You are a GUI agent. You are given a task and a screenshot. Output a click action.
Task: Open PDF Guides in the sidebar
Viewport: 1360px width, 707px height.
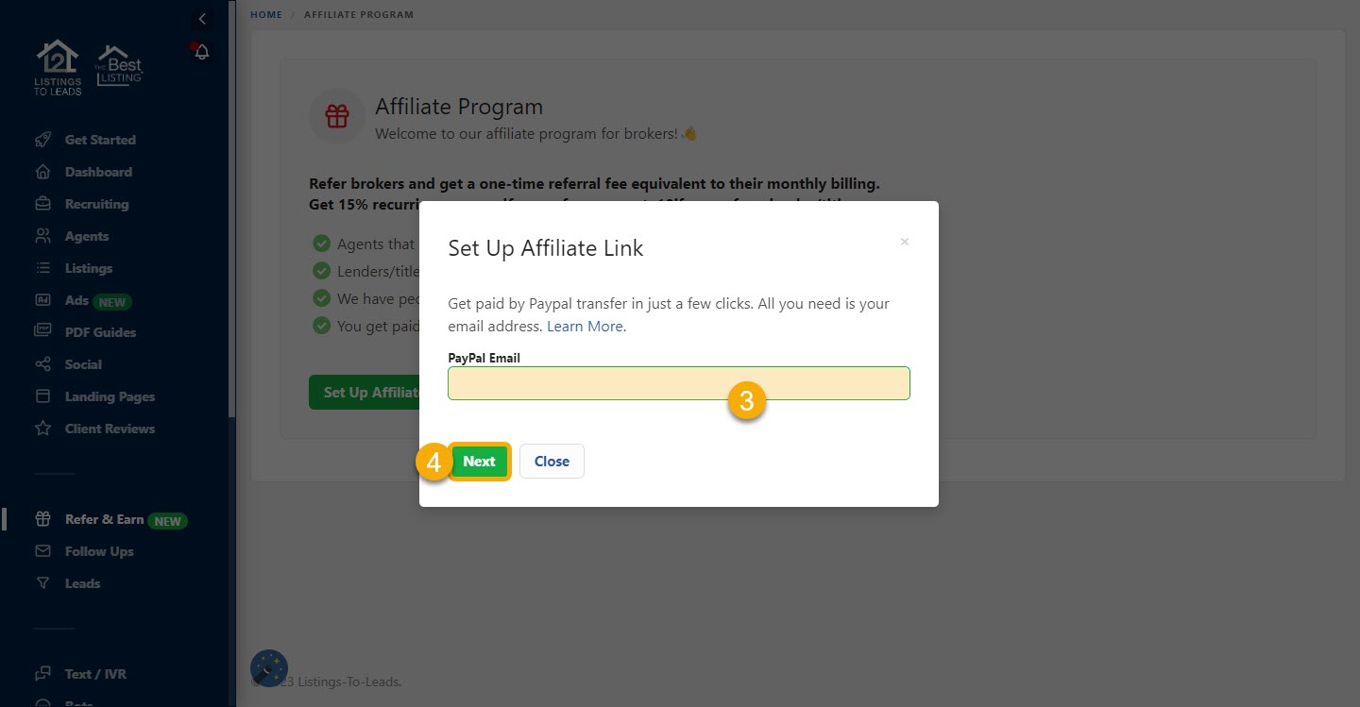pos(100,332)
